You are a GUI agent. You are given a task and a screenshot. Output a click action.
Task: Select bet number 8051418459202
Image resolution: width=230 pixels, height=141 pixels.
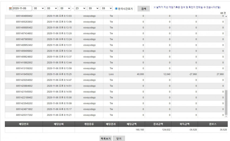(24, 74)
